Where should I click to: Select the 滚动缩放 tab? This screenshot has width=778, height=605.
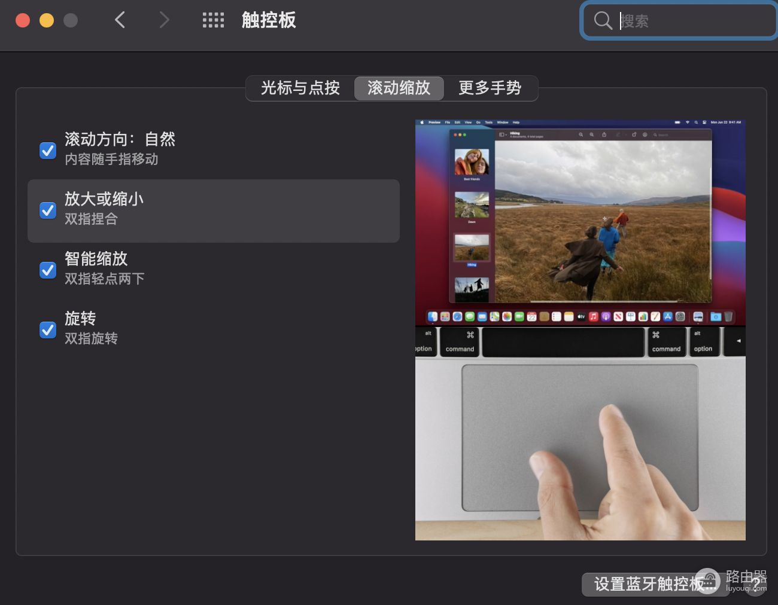tap(399, 88)
